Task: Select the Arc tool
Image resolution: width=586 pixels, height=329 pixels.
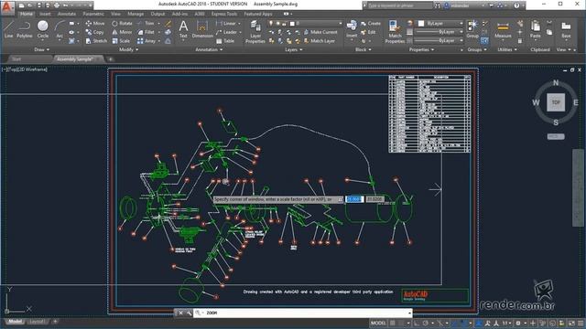Action: pos(60,29)
